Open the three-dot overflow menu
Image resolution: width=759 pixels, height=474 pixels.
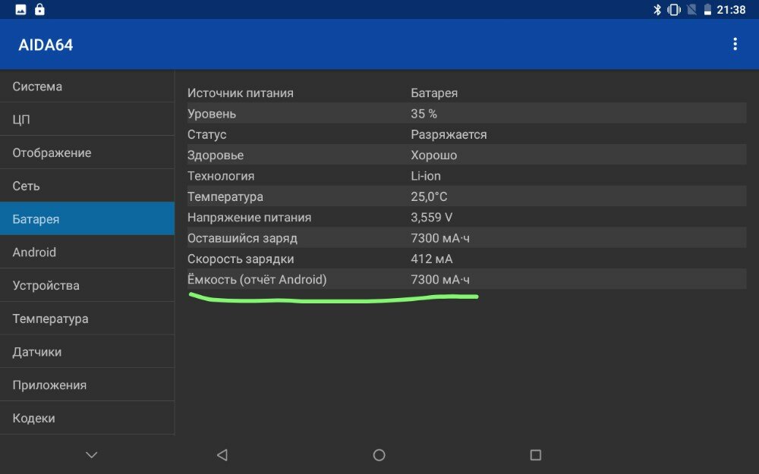[735, 44]
